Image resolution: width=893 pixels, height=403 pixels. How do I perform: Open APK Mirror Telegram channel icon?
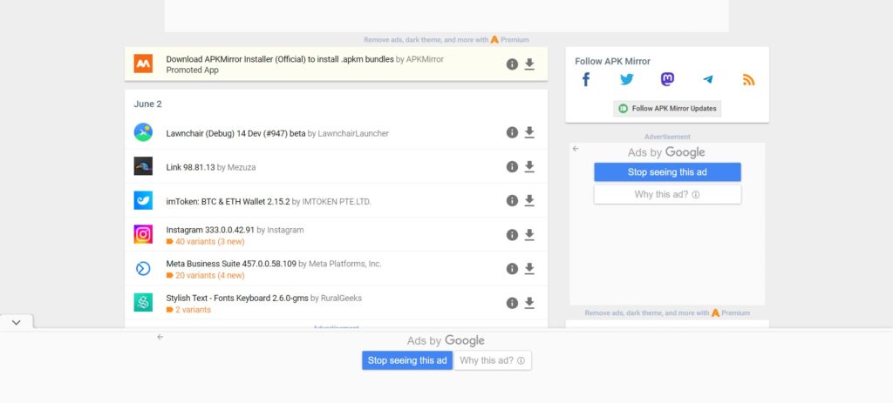tap(708, 79)
